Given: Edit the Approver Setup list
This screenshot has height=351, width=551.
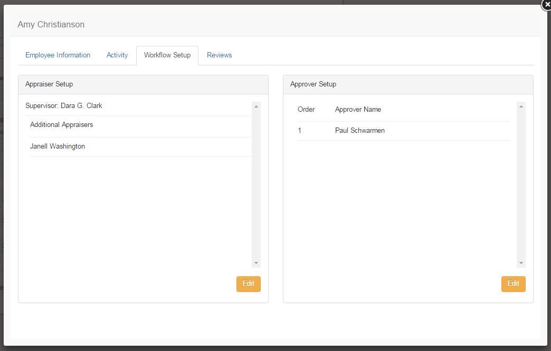Looking at the screenshot, I should point(514,284).
